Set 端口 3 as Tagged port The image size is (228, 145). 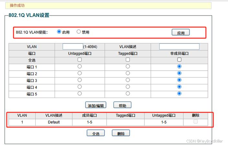128,80
